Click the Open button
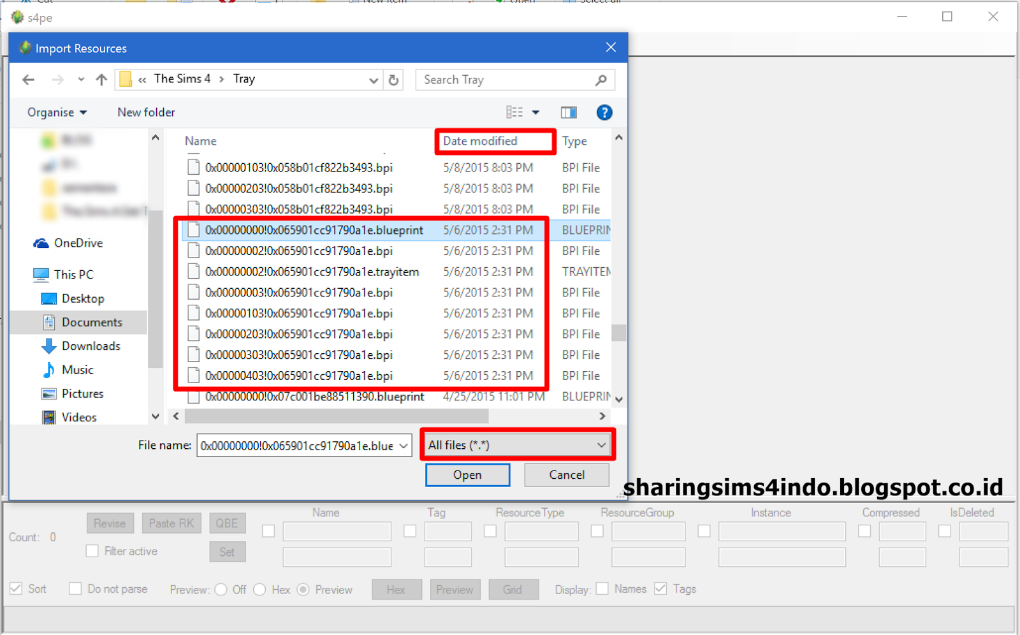This screenshot has height=635, width=1020. tap(467, 474)
